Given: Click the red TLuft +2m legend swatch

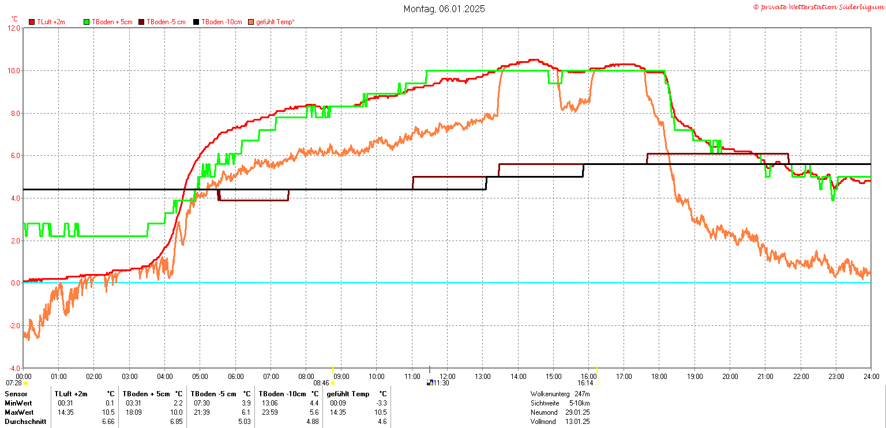Looking at the screenshot, I should coord(32,22).
